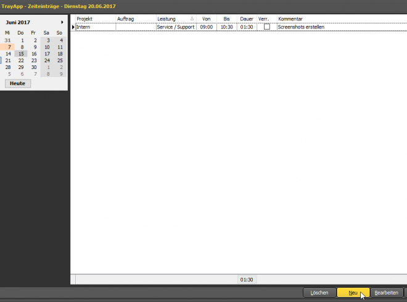Click the Projekt column header
407x302 pixels.
pos(96,19)
